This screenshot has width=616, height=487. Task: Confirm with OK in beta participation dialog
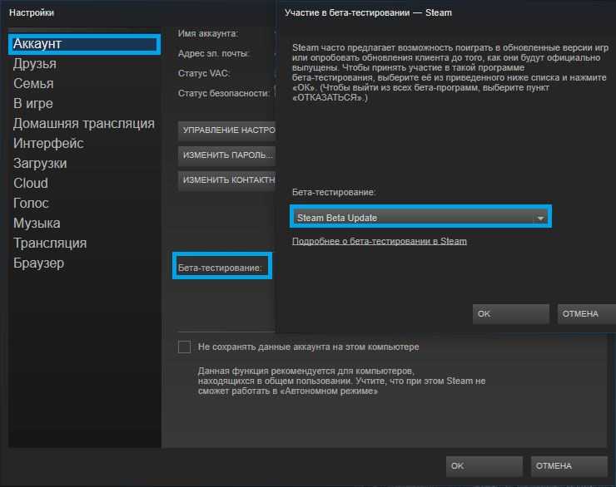click(511, 313)
